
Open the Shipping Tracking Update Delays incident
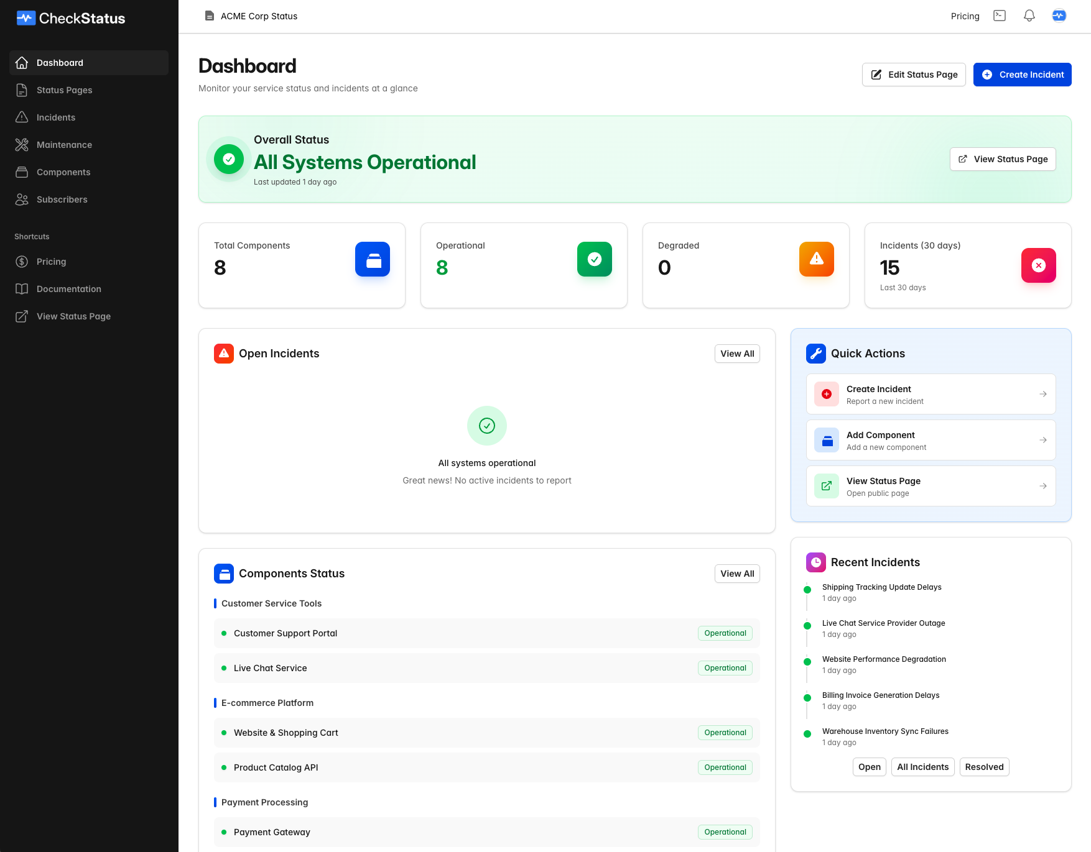click(x=881, y=587)
